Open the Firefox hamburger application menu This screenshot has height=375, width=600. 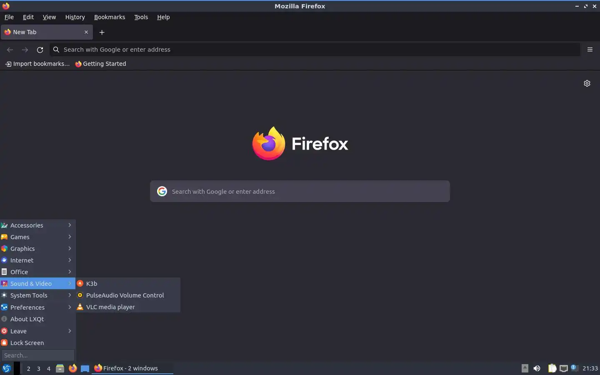(x=590, y=50)
